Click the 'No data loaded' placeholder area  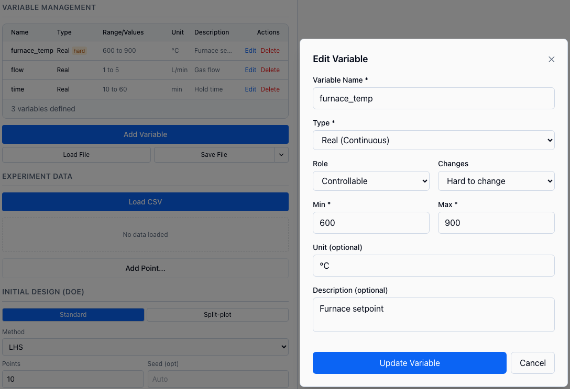(x=146, y=235)
